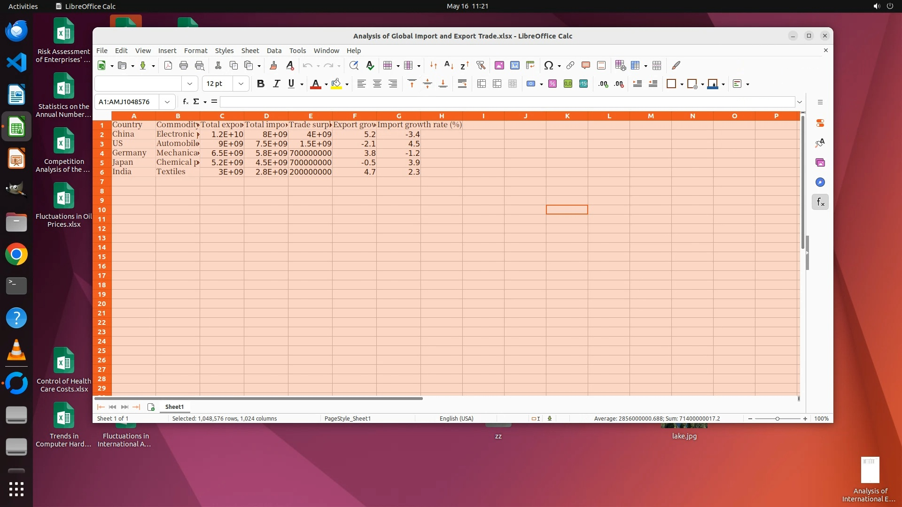Image resolution: width=902 pixels, height=507 pixels.
Task: Open the Name Box dropdown arrow
Action: point(167,101)
